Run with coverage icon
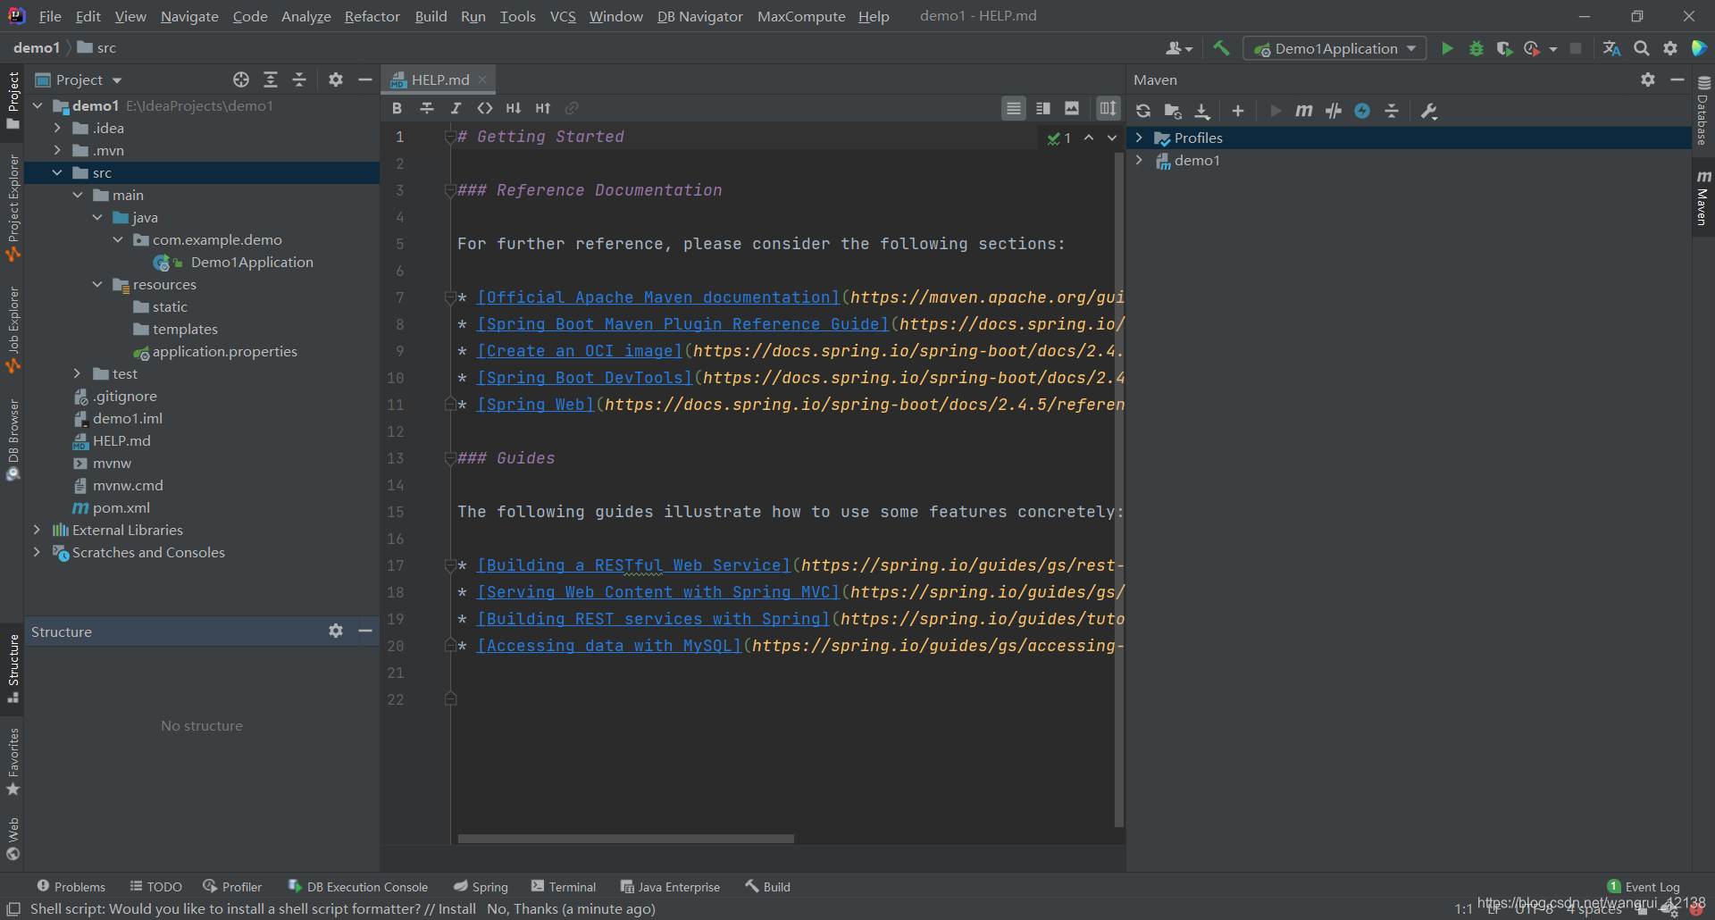Screen dimensions: 1715x920 coord(1504,48)
